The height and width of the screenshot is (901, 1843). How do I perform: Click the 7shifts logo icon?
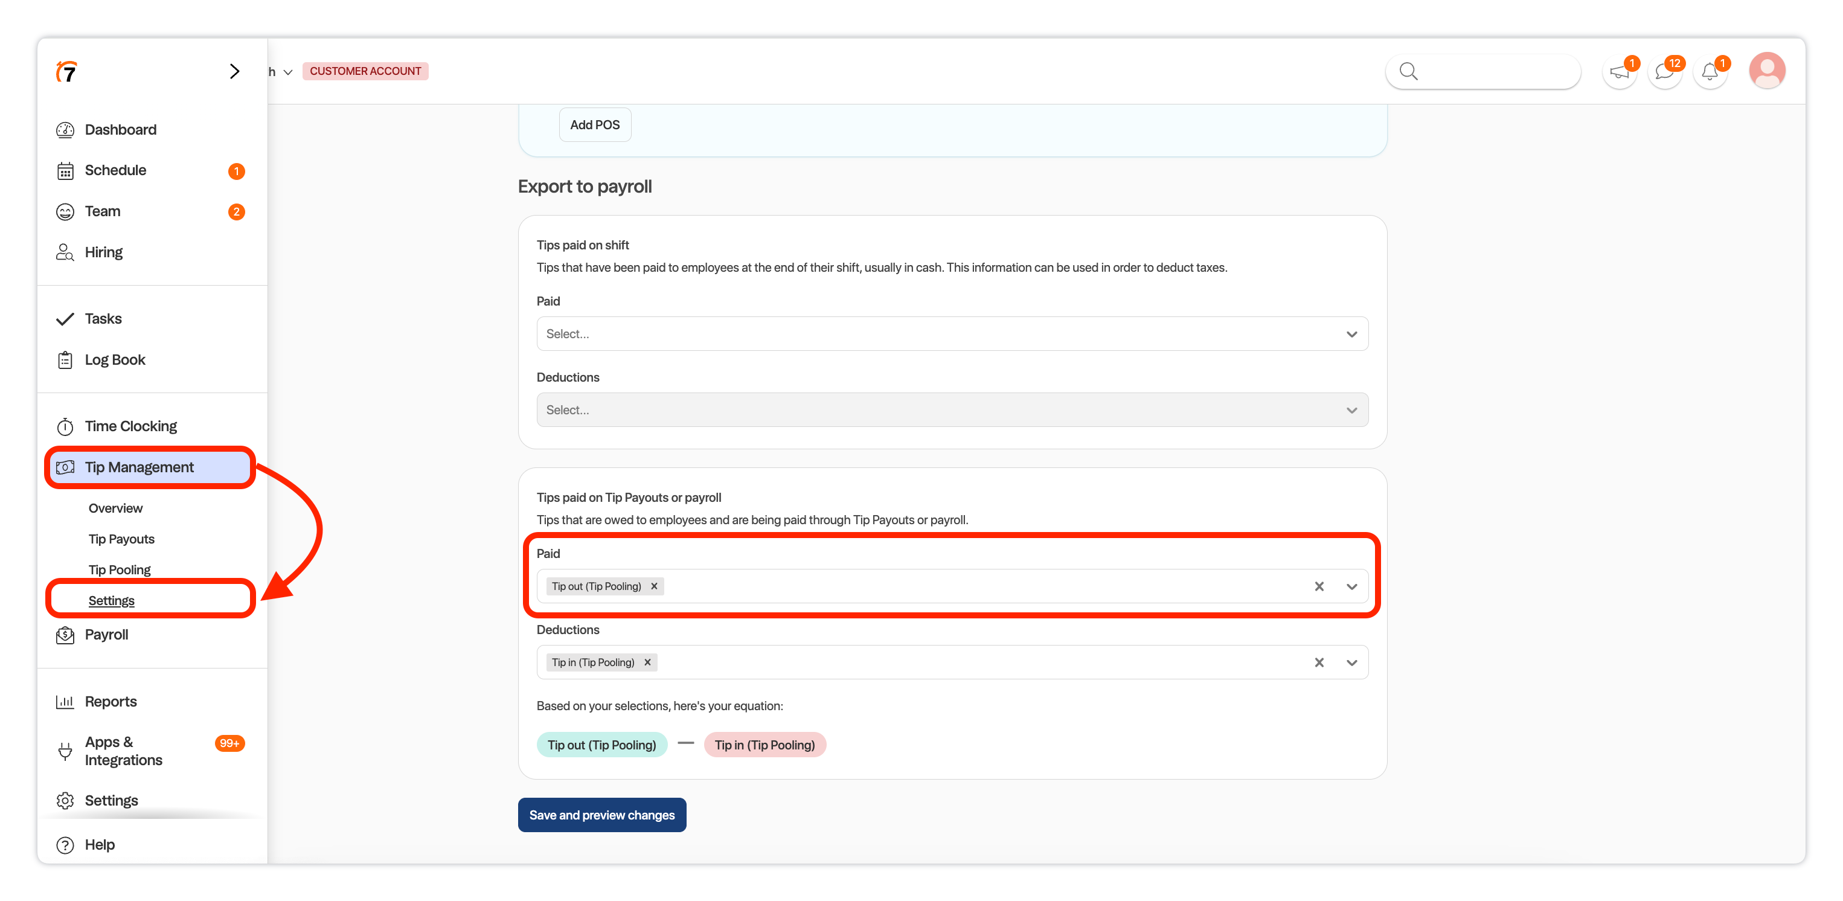[x=66, y=72]
